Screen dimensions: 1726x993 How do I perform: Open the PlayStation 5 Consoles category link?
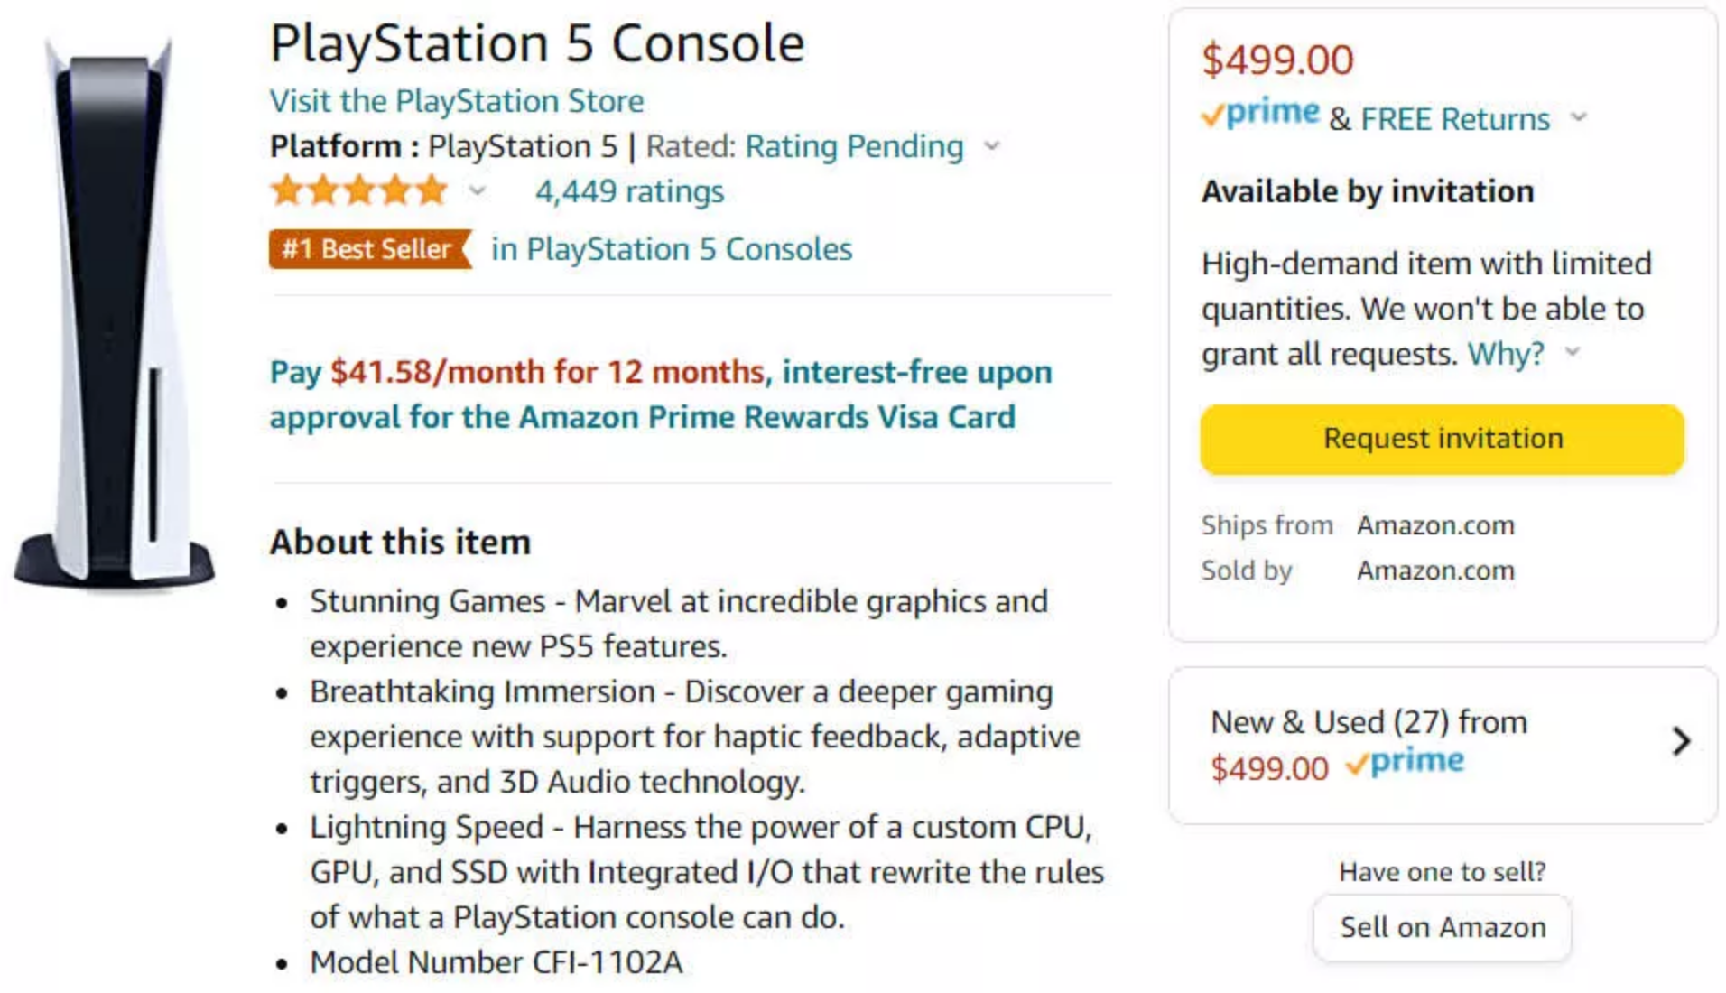point(671,249)
